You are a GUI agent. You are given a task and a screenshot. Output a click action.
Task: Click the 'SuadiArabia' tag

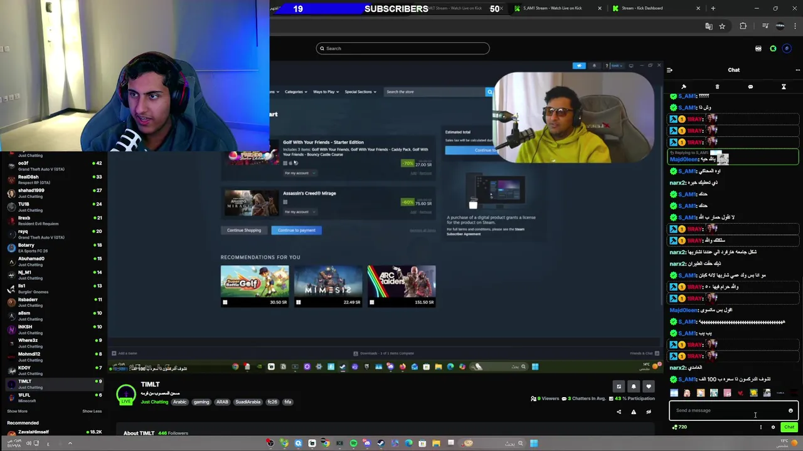[x=248, y=402]
